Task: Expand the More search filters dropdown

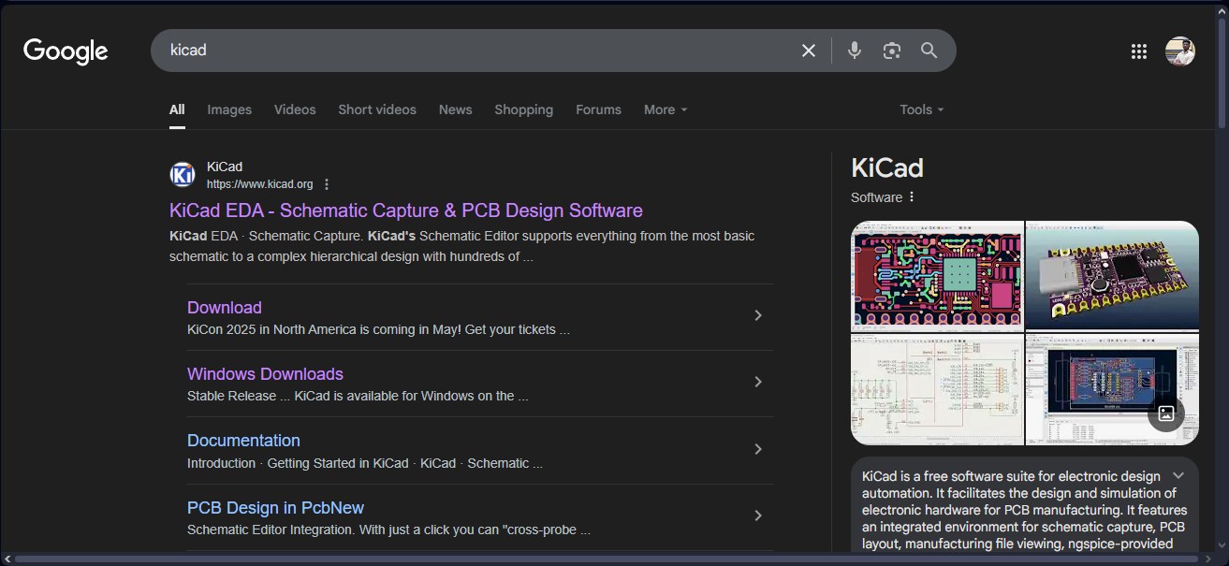Action: [666, 109]
